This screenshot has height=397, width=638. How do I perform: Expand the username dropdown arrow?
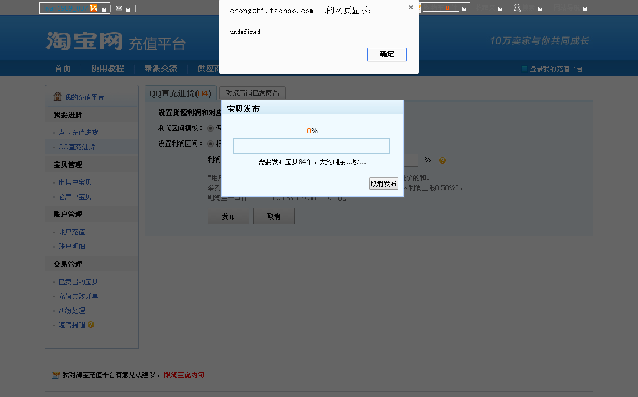pyautogui.click(x=104, y=9)
